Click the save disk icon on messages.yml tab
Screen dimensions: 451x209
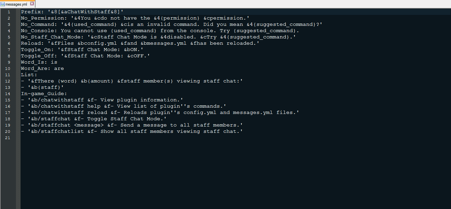3,4
